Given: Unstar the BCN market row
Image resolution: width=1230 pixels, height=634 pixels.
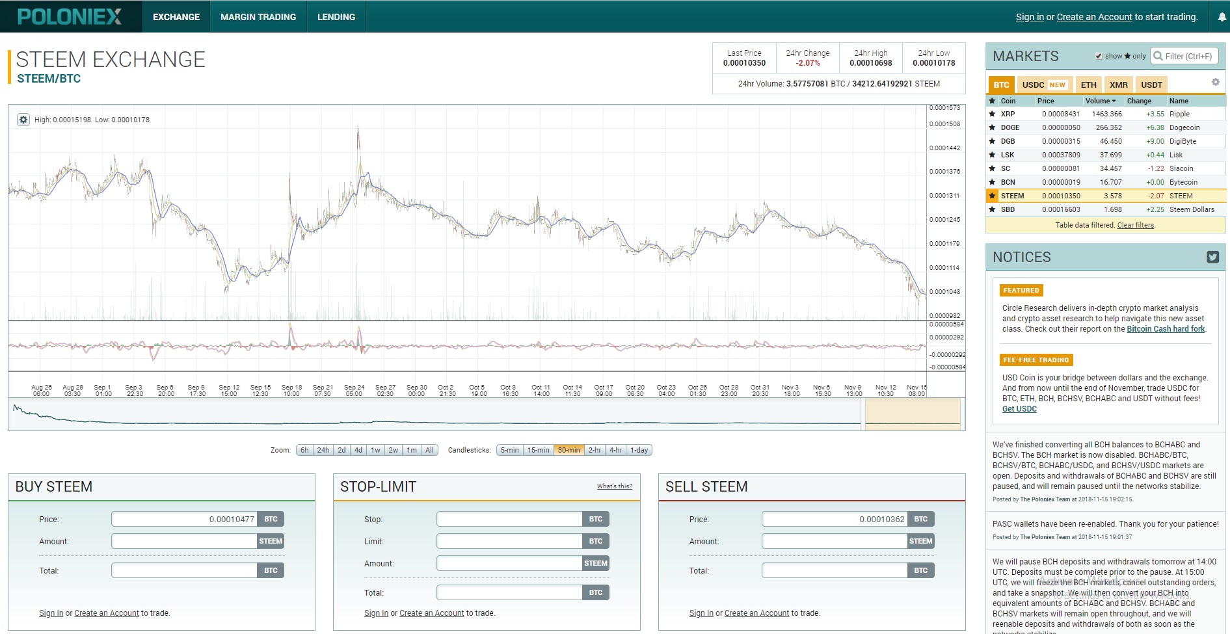Looking at the screenshot, I should pos(992,182).
